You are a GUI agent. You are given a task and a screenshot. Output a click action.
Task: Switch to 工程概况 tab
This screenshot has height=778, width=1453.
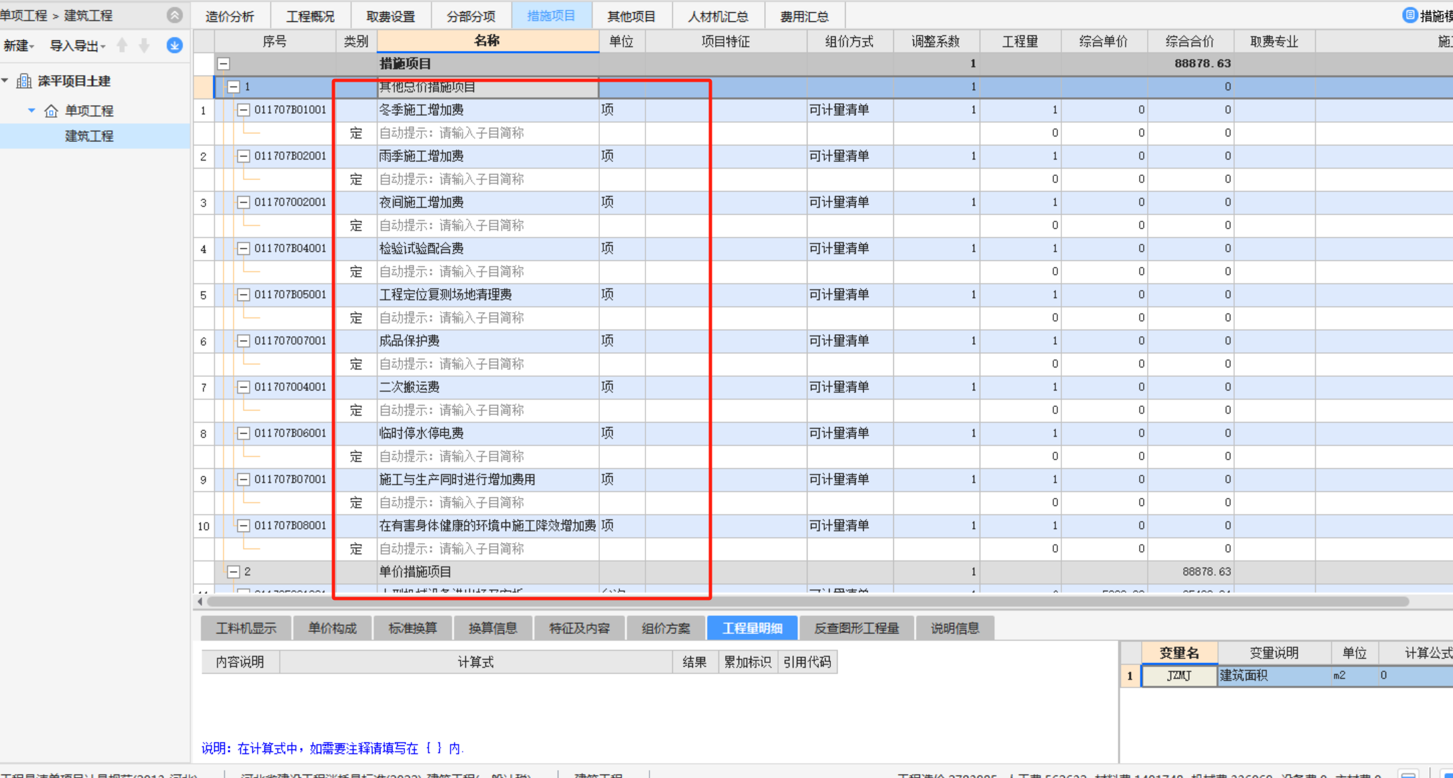click(x=310, y=16)
